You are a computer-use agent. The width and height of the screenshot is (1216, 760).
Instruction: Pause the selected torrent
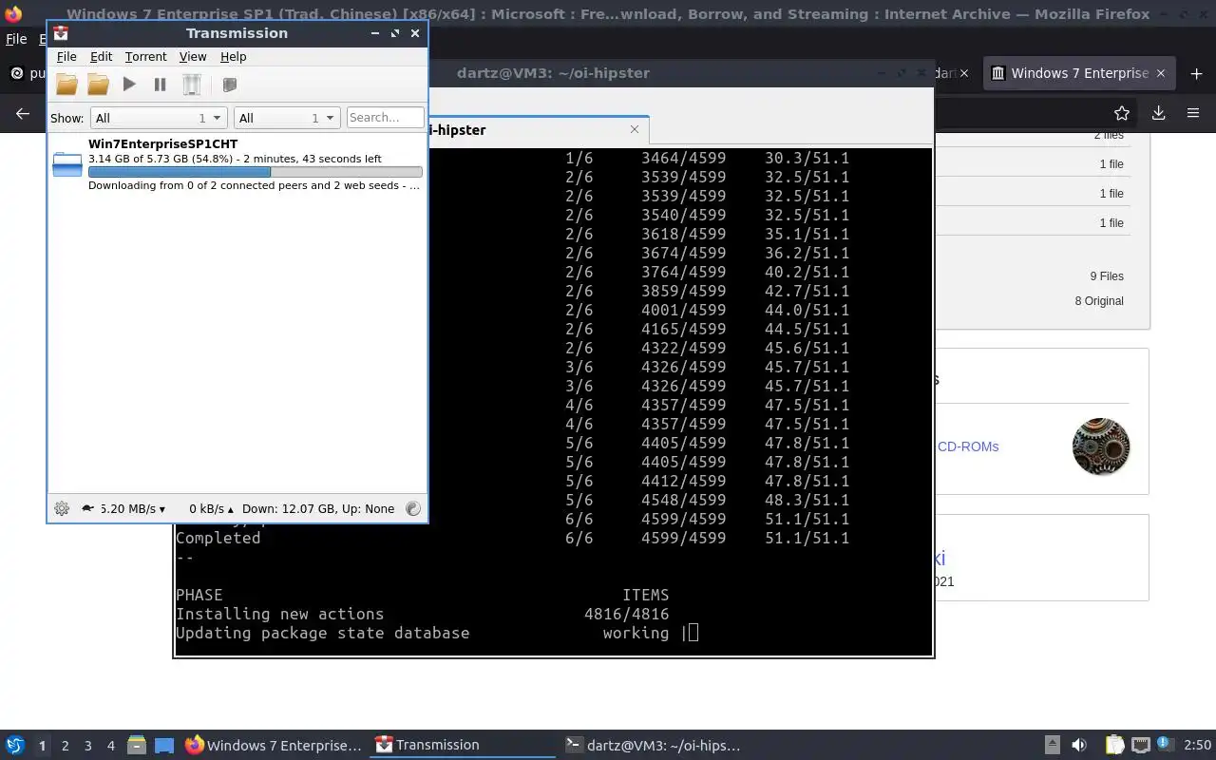click(160, 85)
